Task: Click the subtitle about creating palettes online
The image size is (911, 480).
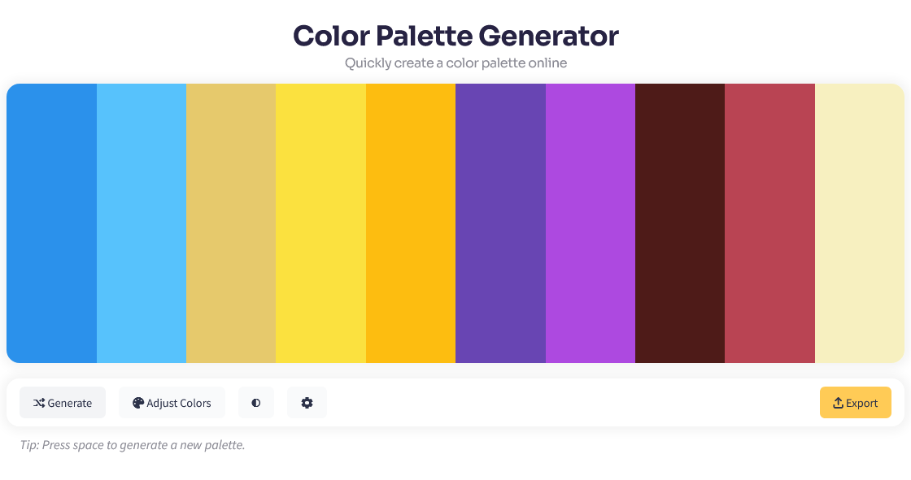Action: (x=455, y=63)
